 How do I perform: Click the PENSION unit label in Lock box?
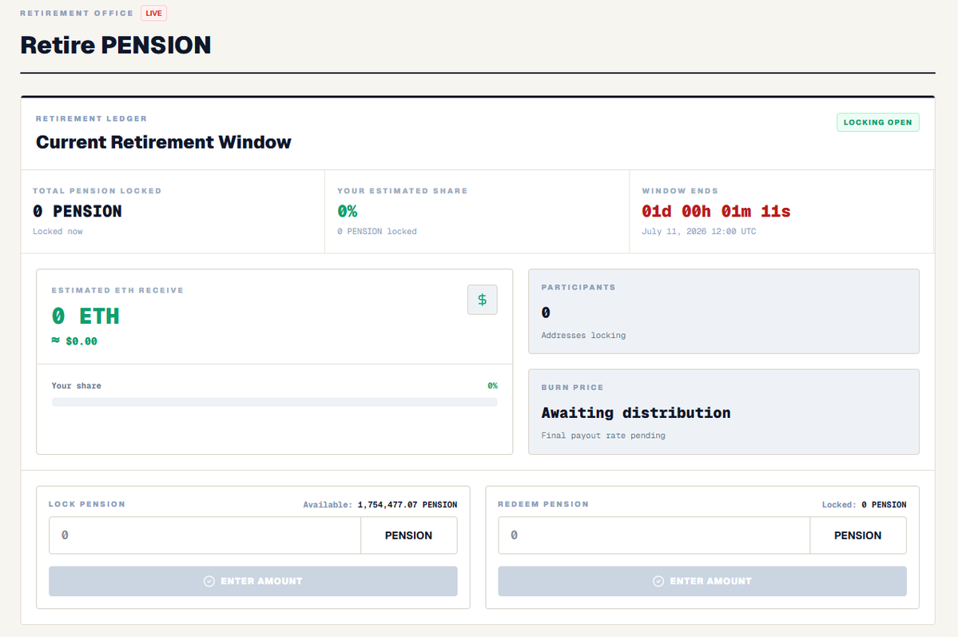408,535
